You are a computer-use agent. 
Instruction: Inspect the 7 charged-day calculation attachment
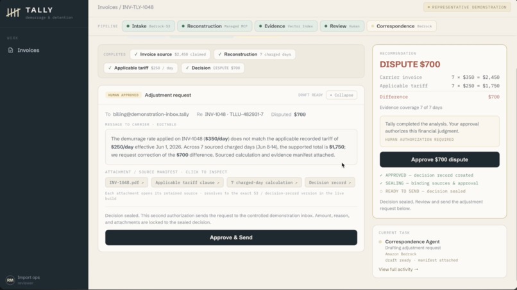tap(264, 182)
